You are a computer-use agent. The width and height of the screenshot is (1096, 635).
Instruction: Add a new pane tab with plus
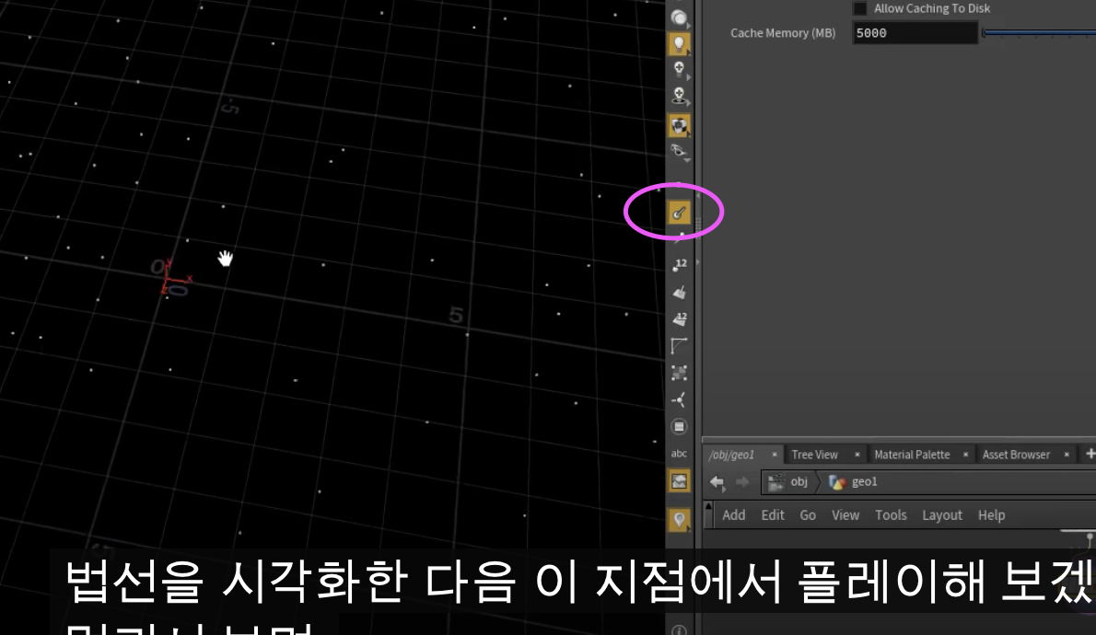[1090, 454]
